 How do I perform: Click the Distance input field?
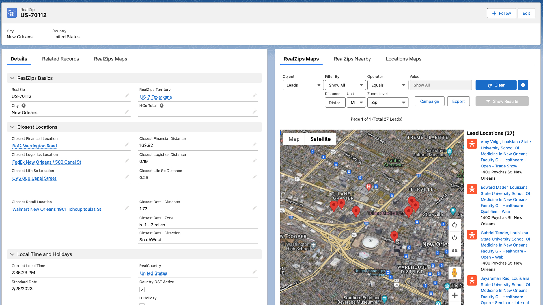coord(335,103)
